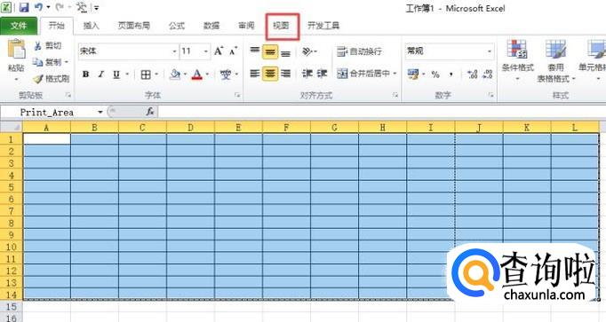Image resolution: width=606 pixels, height=322 pixels.
Task: Click the Percent Style icon
Action: point(435,74)
